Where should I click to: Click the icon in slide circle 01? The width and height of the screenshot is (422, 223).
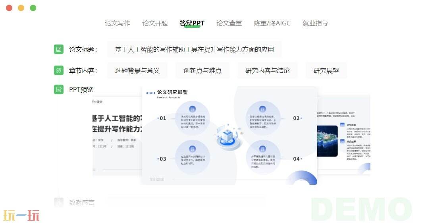[x=192, y=109]
